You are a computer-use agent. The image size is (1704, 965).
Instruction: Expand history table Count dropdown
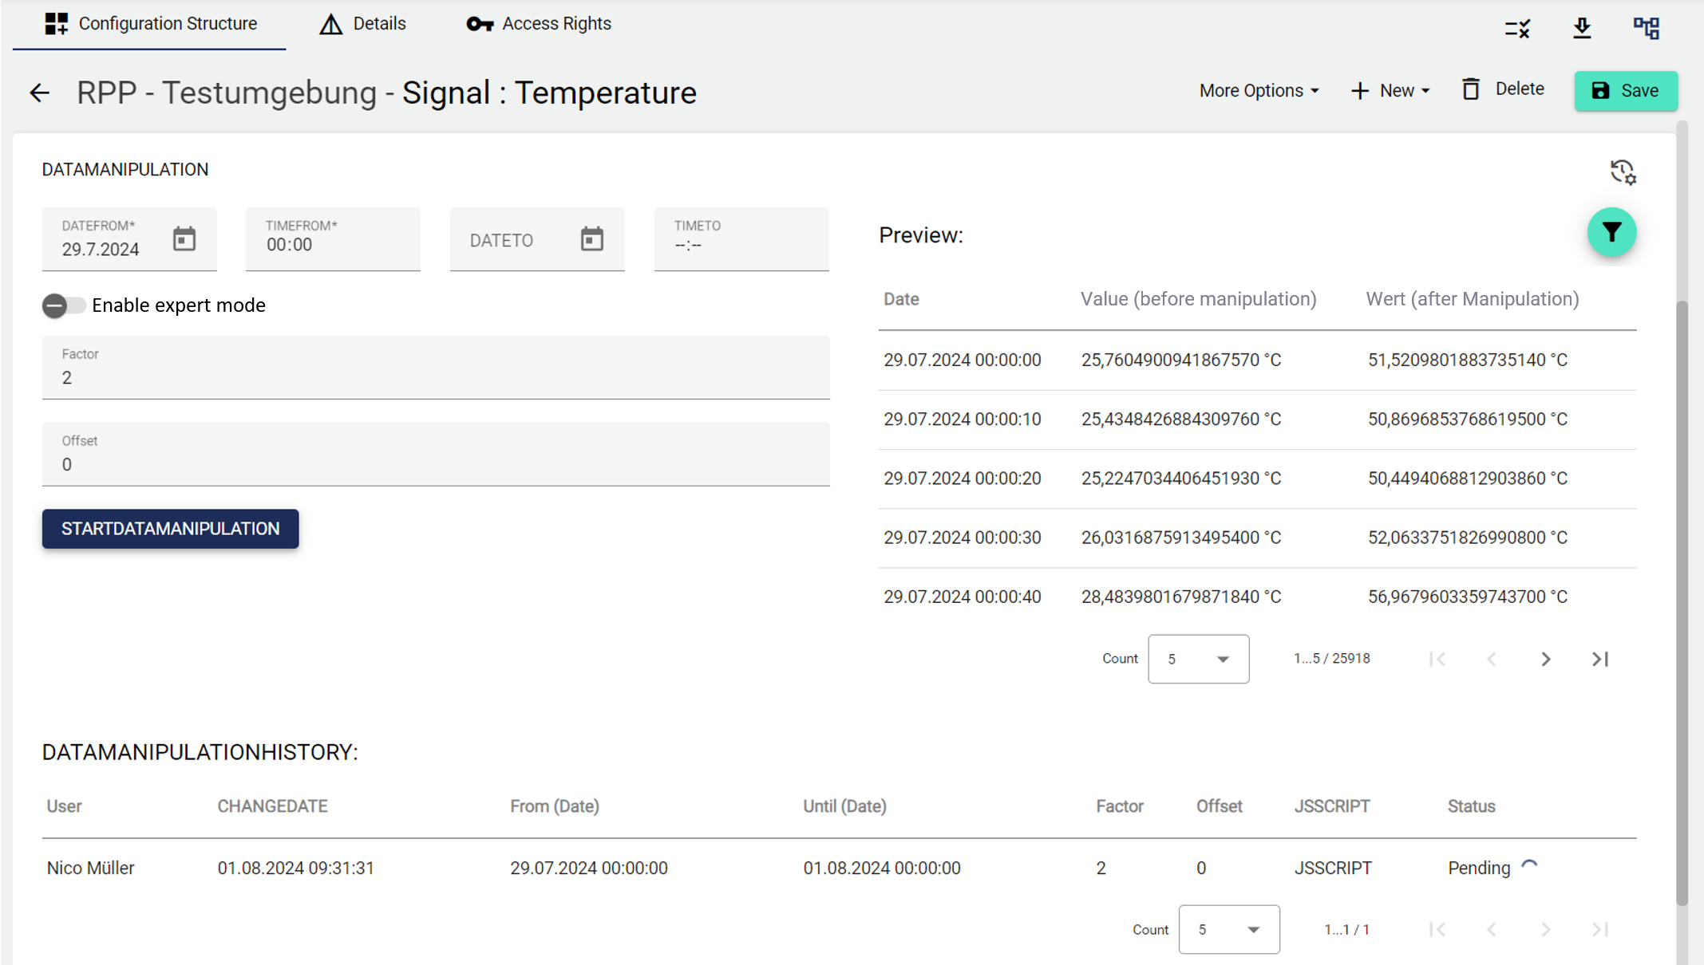pos(1228,929)
